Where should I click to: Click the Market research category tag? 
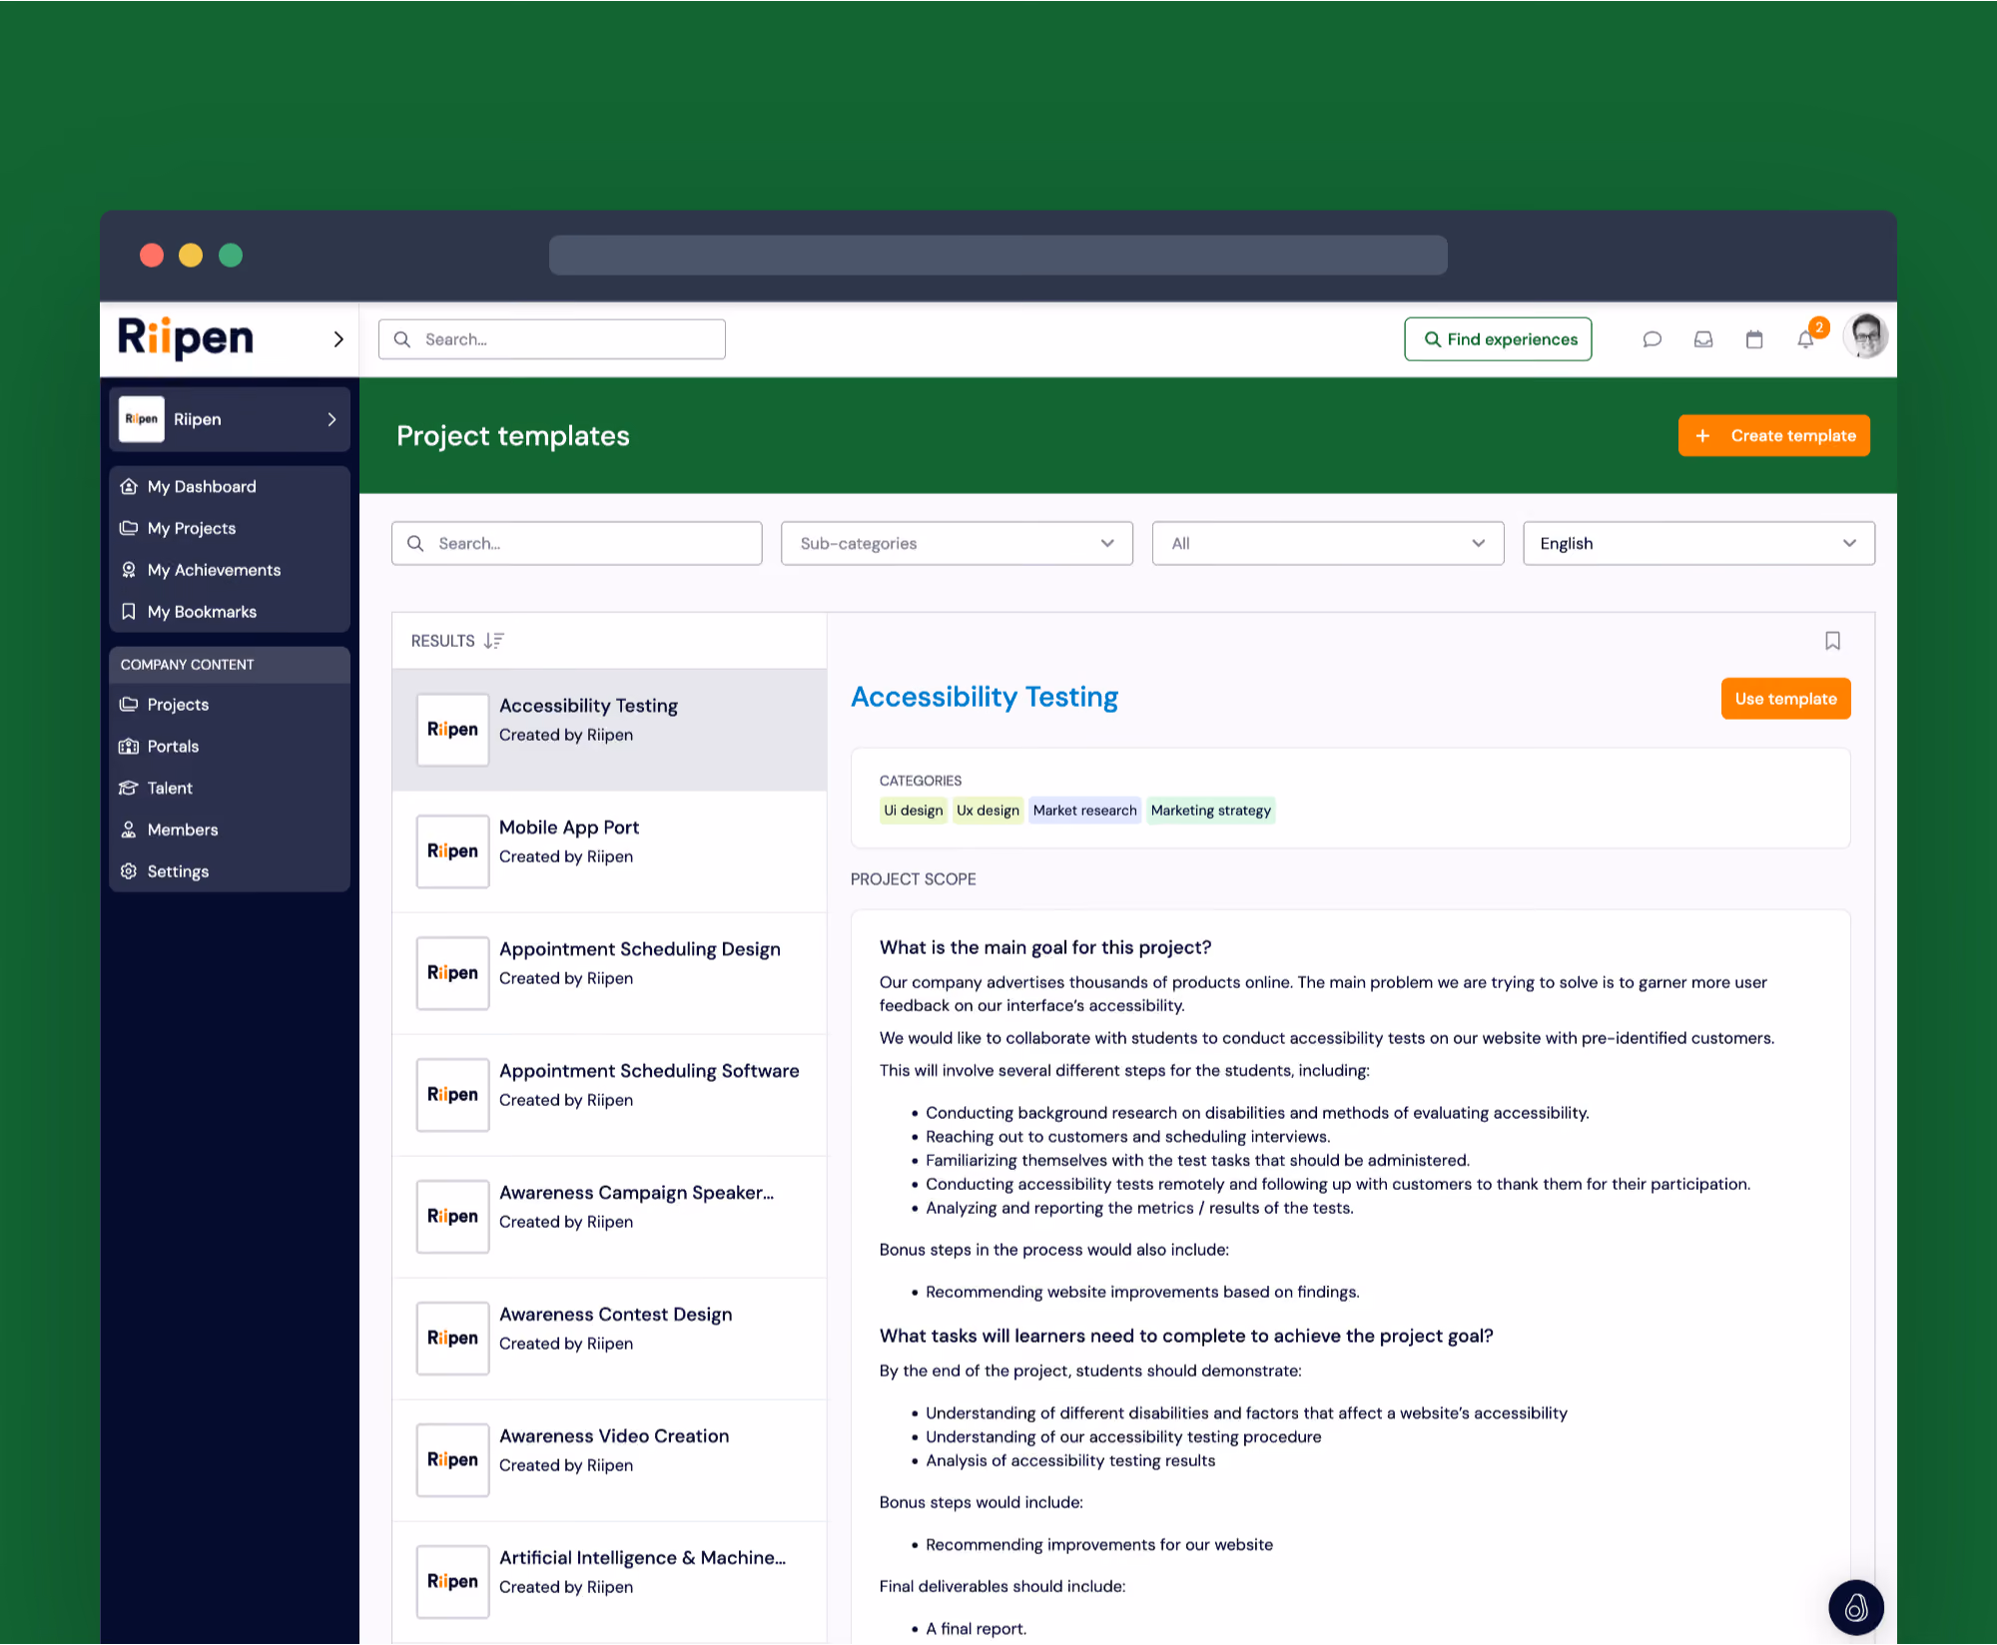coord(1084,811)
